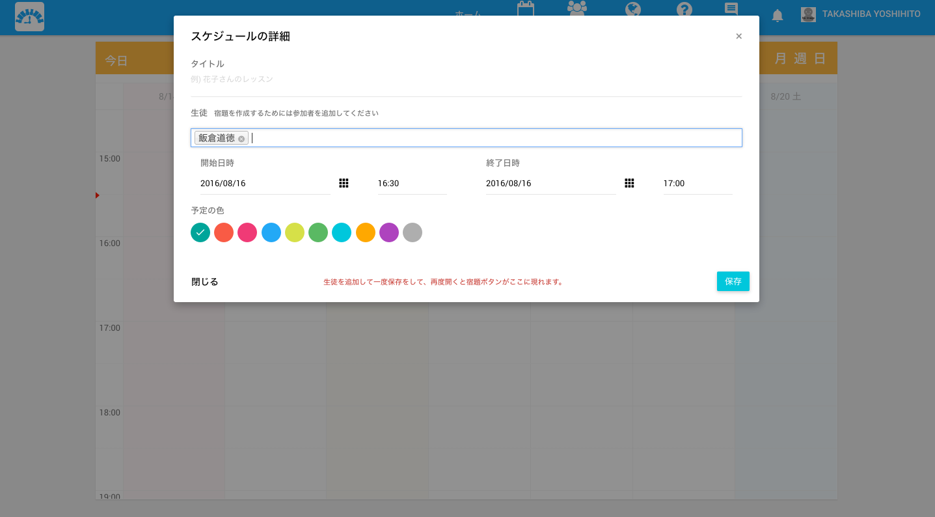Remove the 飯倉道徳 student tag
This screenshot has height=517, width=935.
241,139
